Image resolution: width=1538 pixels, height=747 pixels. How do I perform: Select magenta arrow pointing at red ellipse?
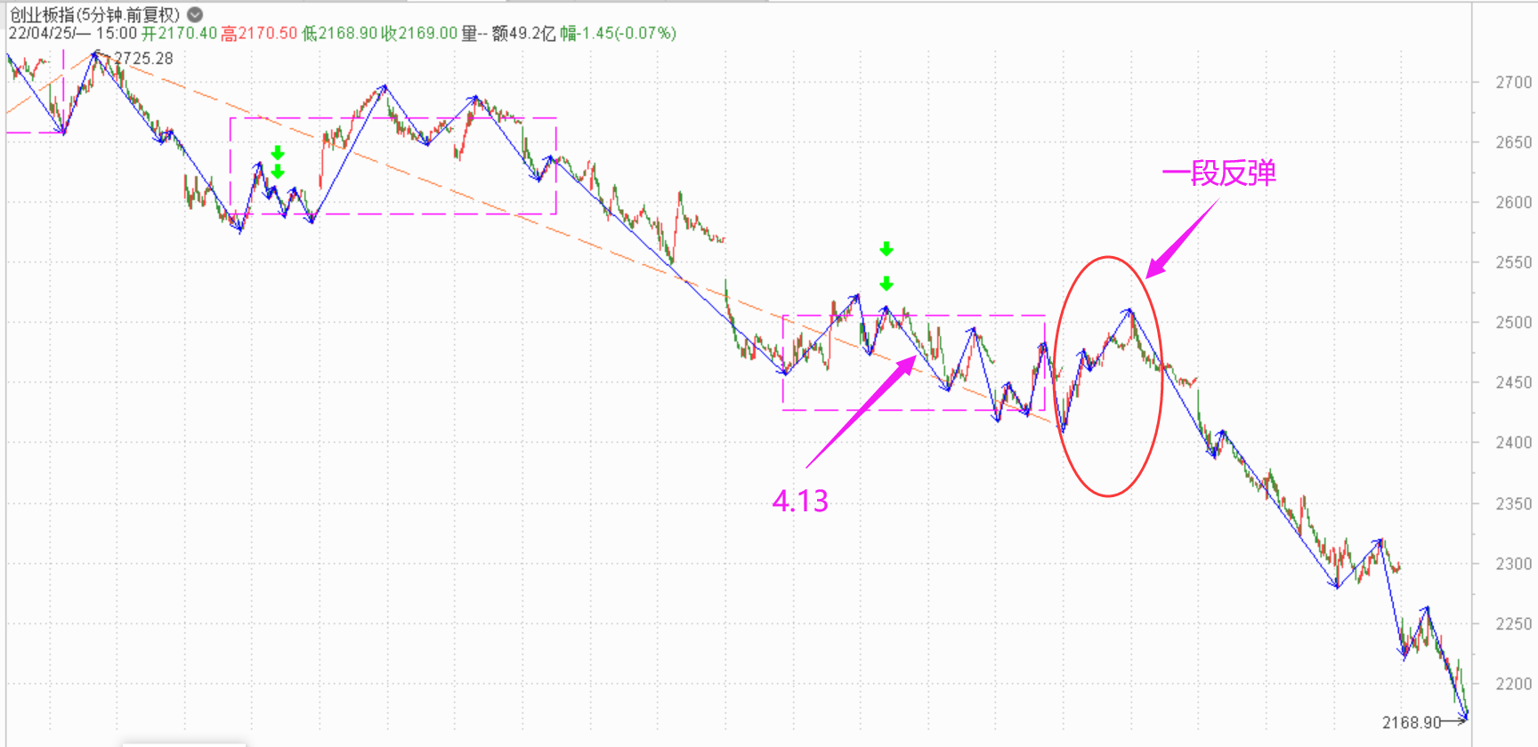(1182, 238)
